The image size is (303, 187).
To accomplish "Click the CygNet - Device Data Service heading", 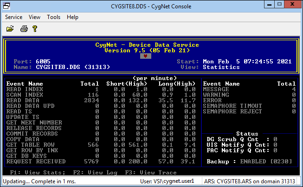I will click(x=147, y=45).
